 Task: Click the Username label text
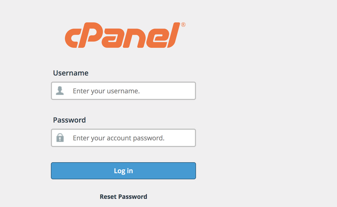pyautogui.click(x=71, y=73)
